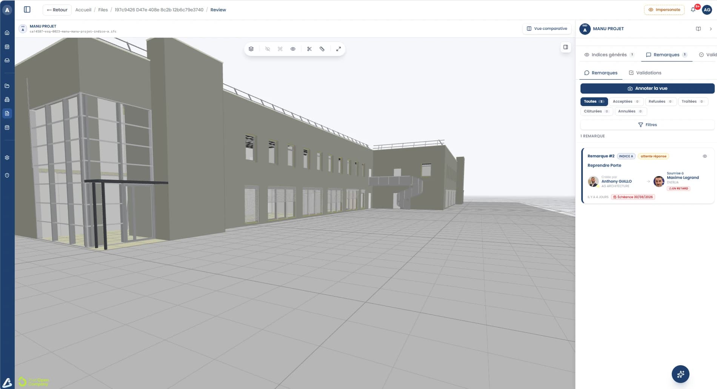The image size is (717, 389).
Task: Activate the ruler measurement tool
Action: coord(322,49)
